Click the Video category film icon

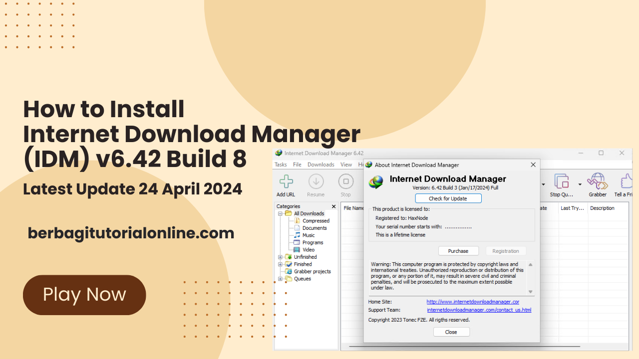pos(297,249)
